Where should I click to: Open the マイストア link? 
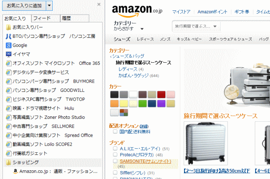[182, 12]
